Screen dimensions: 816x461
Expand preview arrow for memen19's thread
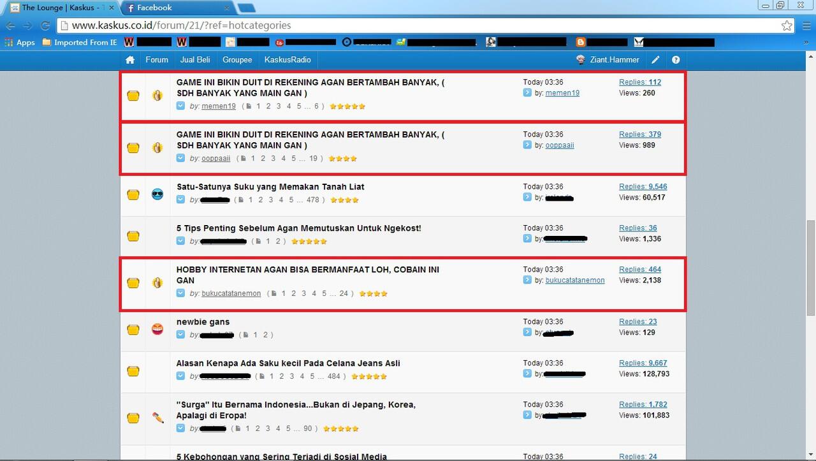180,106
